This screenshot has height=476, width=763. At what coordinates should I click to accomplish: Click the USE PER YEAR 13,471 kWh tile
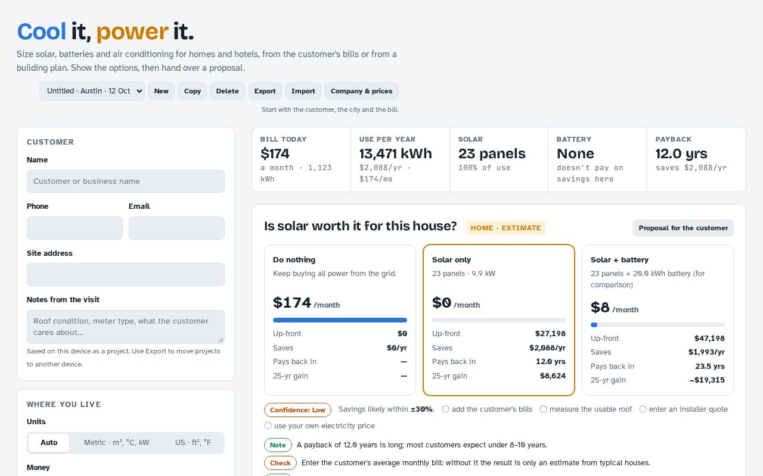click(x=400, y=159)
